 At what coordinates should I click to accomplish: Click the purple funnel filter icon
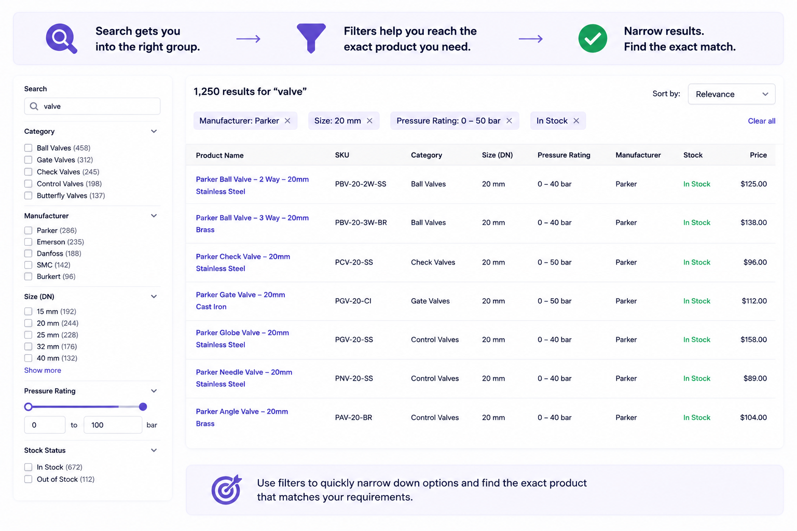(311, 38)
